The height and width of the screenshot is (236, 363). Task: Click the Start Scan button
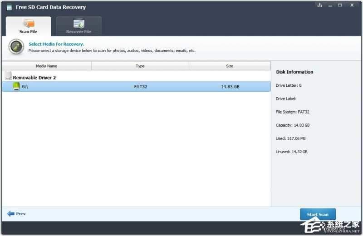pos(318,214)
